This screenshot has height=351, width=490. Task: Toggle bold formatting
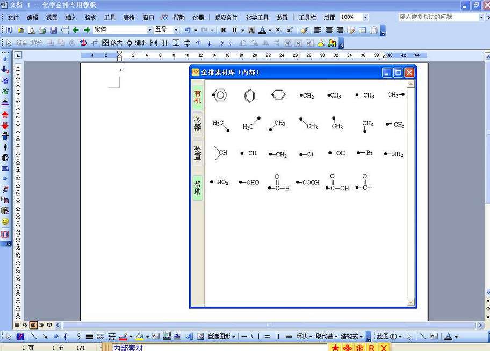(223, 30)
